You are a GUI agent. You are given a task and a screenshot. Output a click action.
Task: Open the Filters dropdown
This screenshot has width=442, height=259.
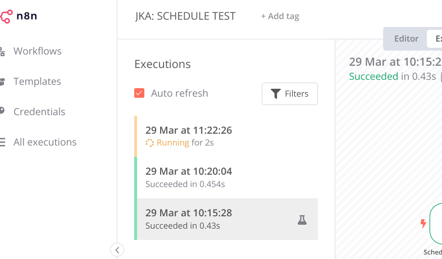pos(289,94)
